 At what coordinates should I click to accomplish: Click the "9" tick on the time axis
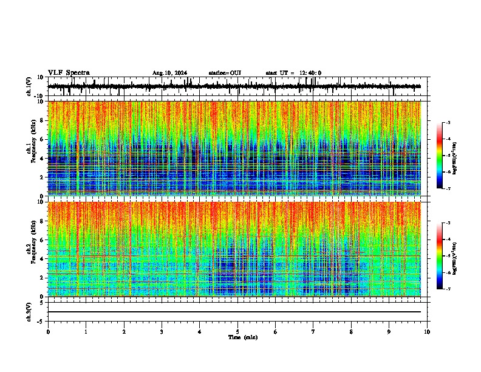click(389, 332)
